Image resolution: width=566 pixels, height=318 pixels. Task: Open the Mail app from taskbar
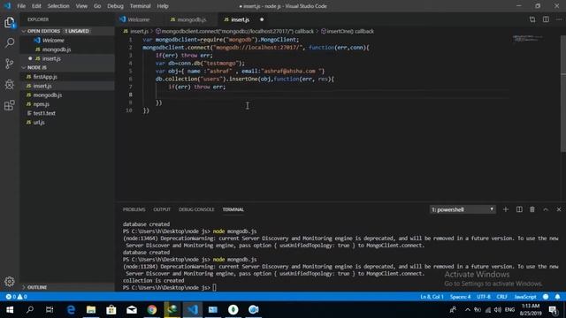tap(132, 310)
